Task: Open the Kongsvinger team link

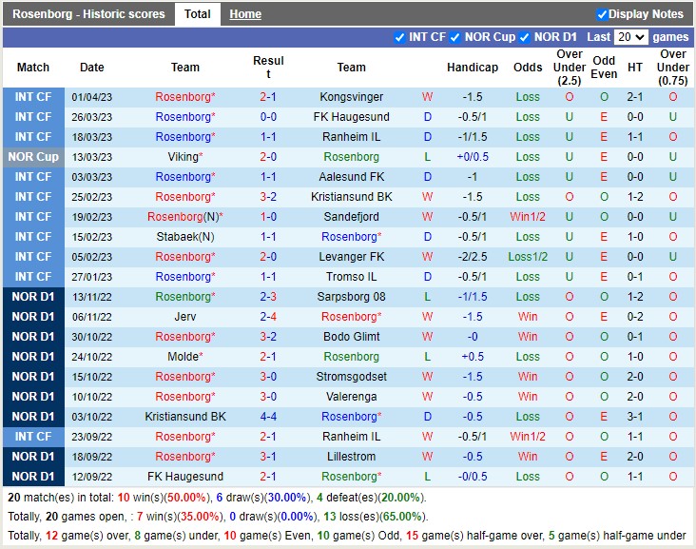Action: 351,97
